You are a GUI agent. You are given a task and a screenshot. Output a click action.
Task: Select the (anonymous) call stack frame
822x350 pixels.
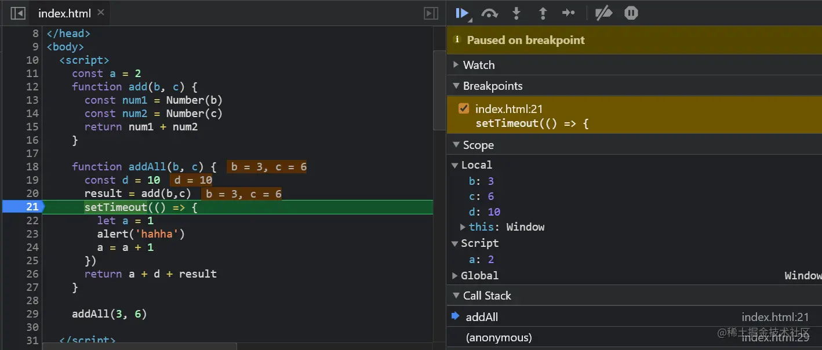pyautogui.click(x=499, y=337)
